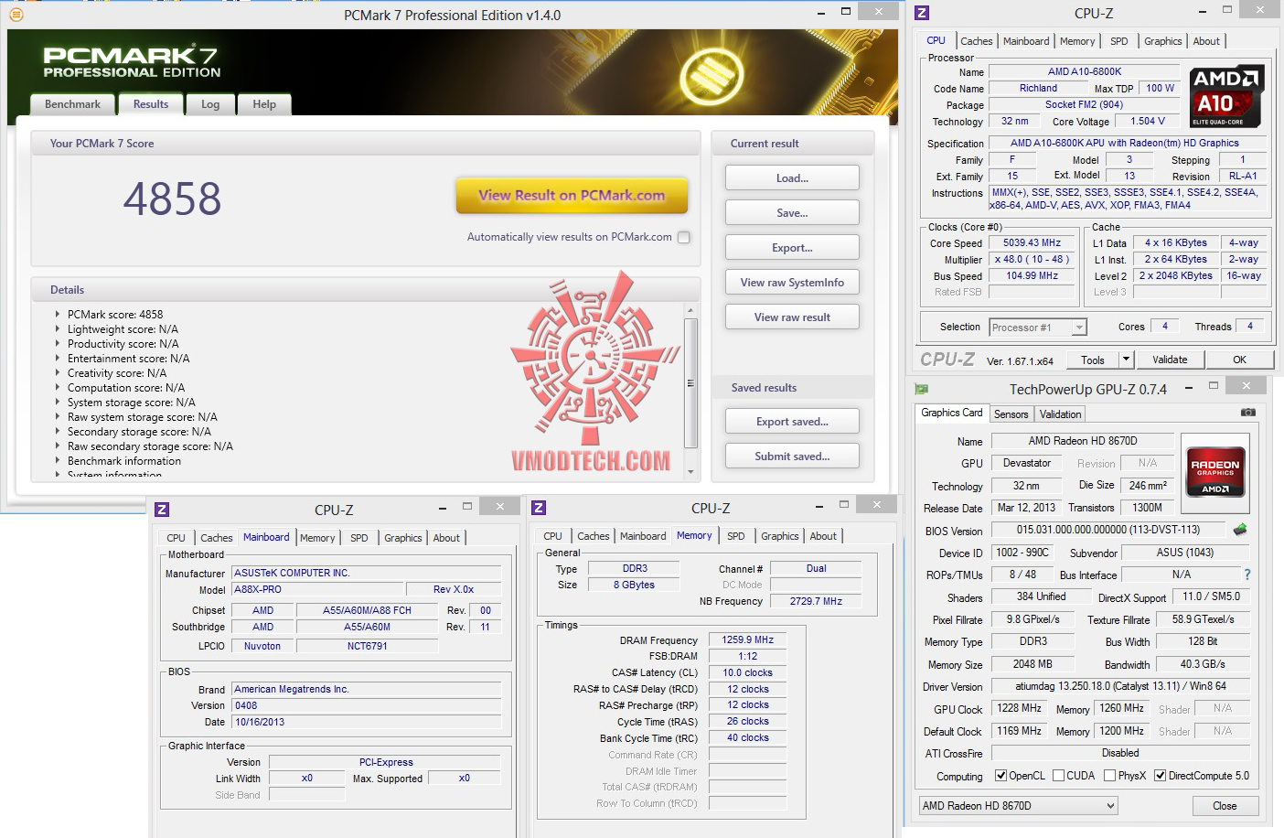Click the Bus Interface question mark in GPU-Z
This screenshot has width=1284, height=838.
[1247, 575]
